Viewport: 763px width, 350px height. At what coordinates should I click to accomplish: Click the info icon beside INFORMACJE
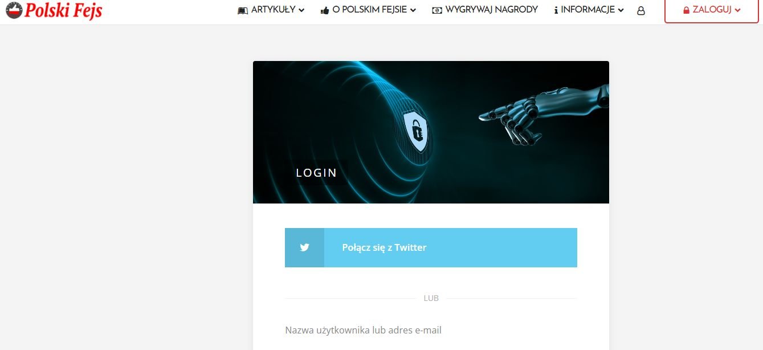tap(556, 10)
